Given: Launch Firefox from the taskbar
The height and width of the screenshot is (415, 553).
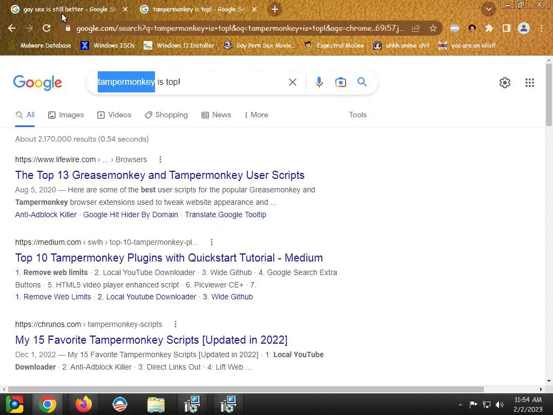Looking at the screenshot, I should (x=84, y=404).
